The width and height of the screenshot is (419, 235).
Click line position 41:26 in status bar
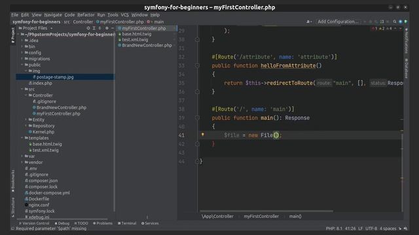point(350,228)
